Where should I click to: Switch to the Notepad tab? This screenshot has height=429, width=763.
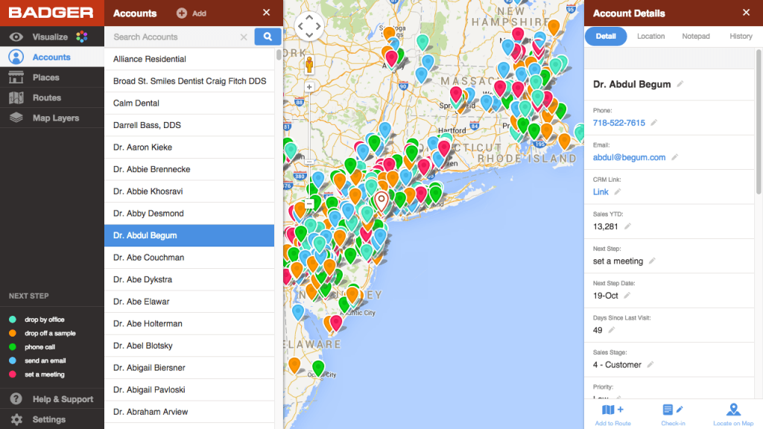[x=695, y=36]
